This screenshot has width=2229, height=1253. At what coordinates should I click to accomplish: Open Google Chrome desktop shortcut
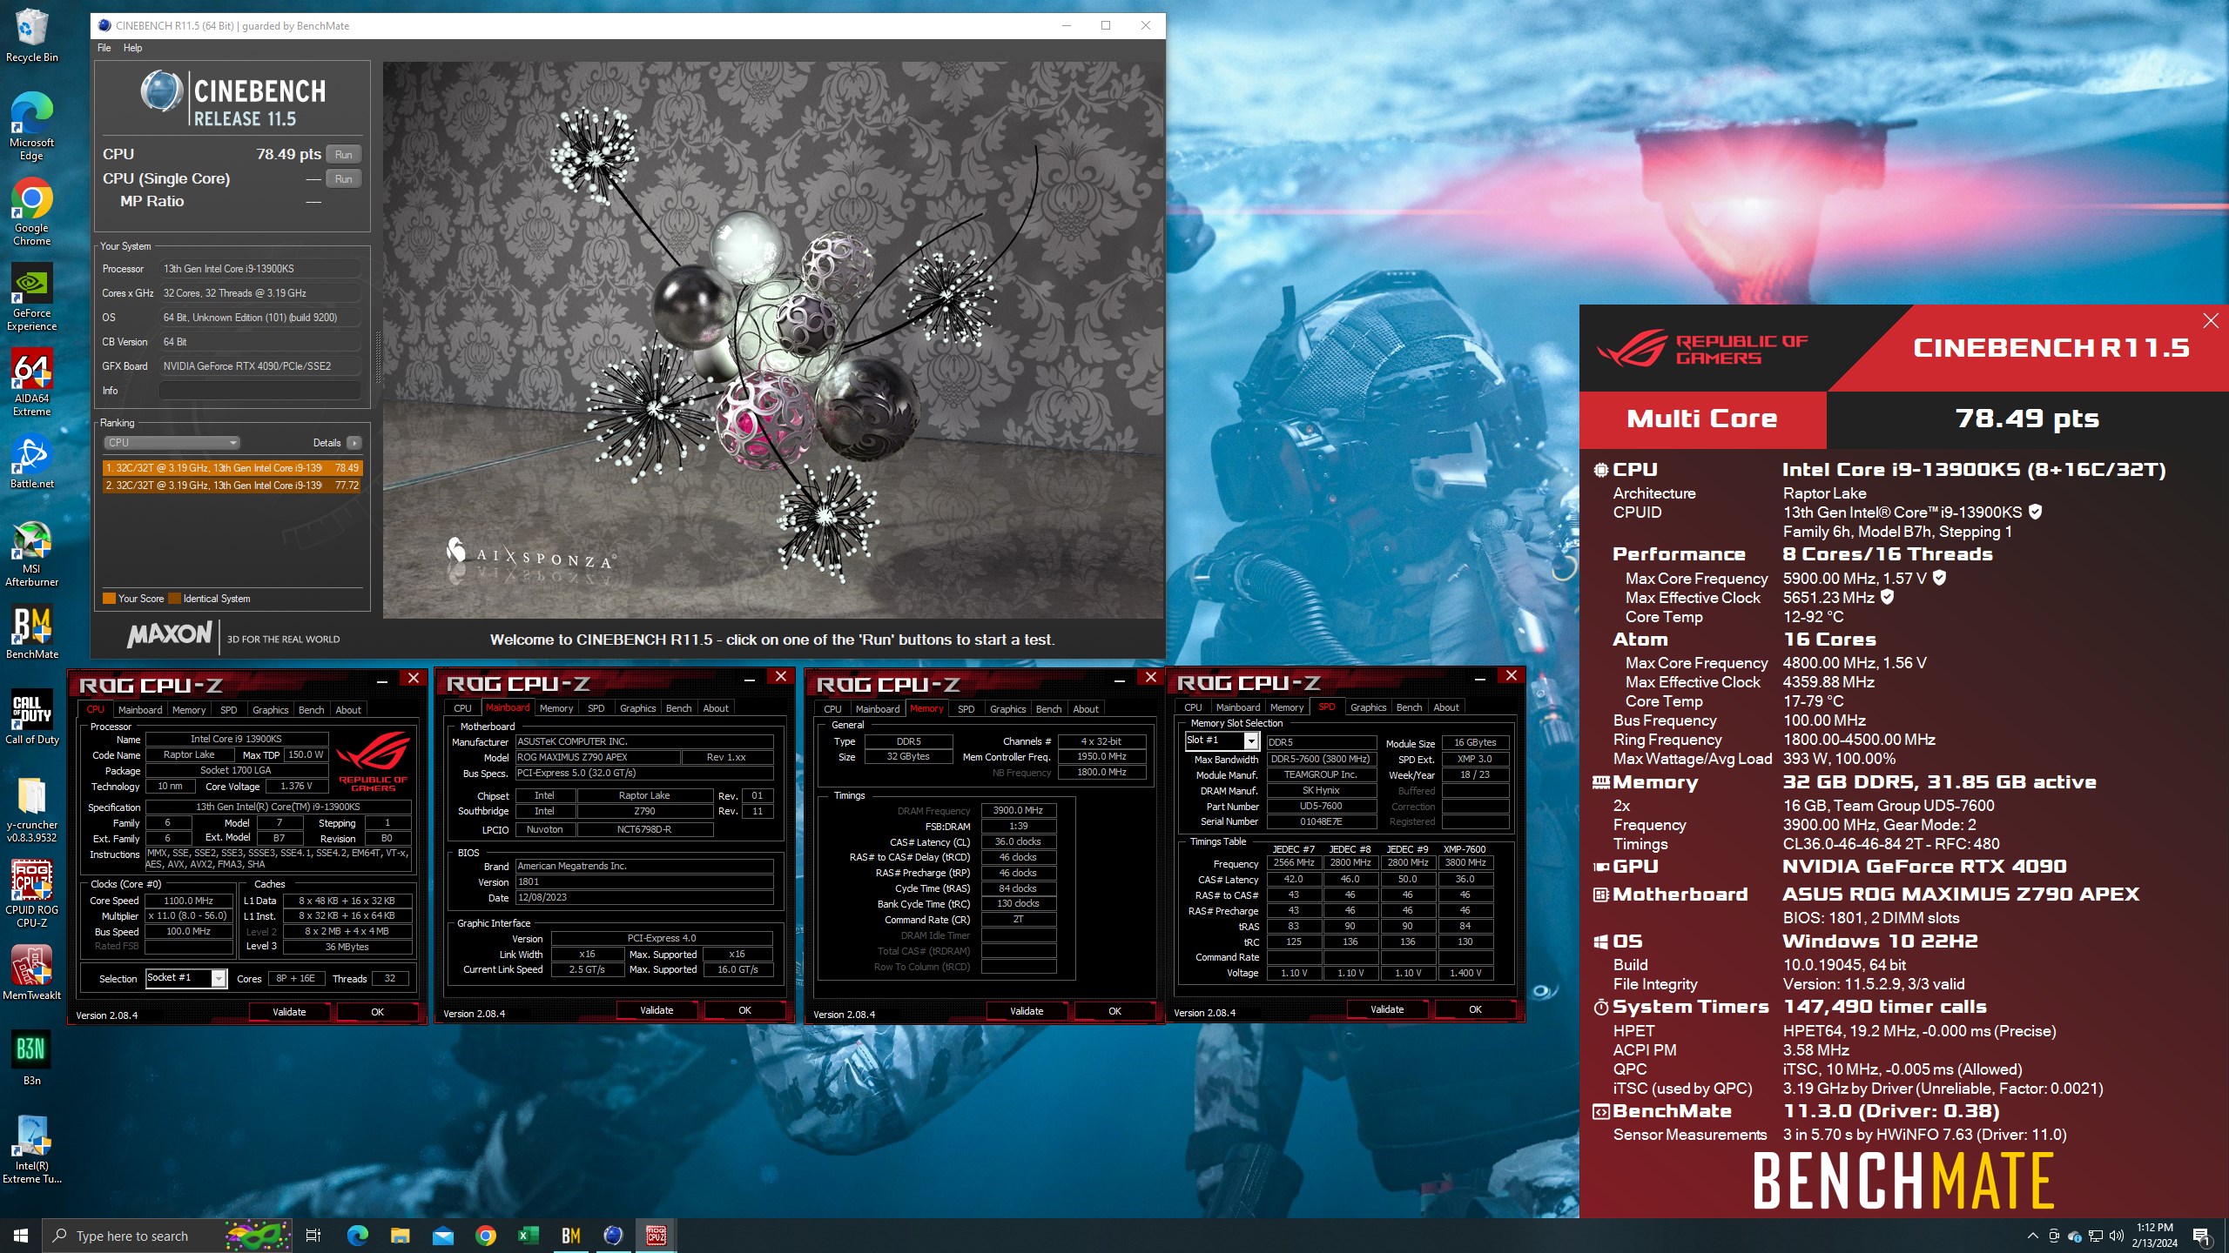[x=31, y=211]
